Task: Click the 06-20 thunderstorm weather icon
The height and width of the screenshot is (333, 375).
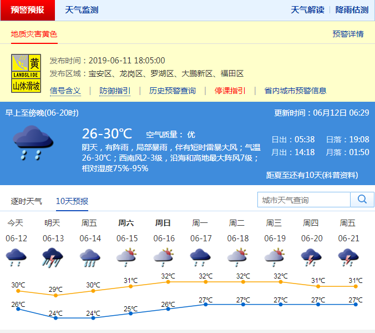Action: [311, 258]
